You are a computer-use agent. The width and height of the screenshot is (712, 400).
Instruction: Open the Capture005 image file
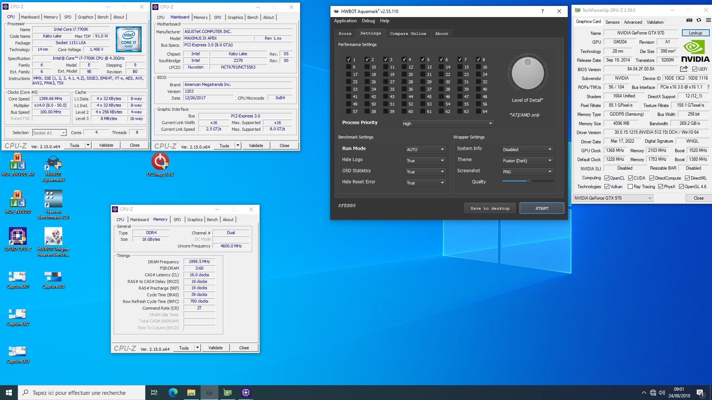tap(53, 280)
